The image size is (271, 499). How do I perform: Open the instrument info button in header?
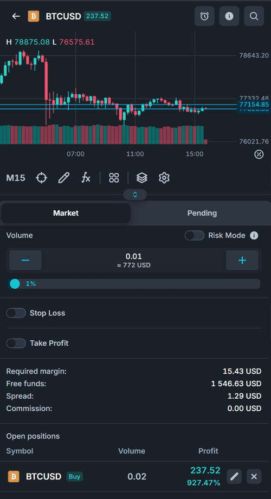[229, 16]
